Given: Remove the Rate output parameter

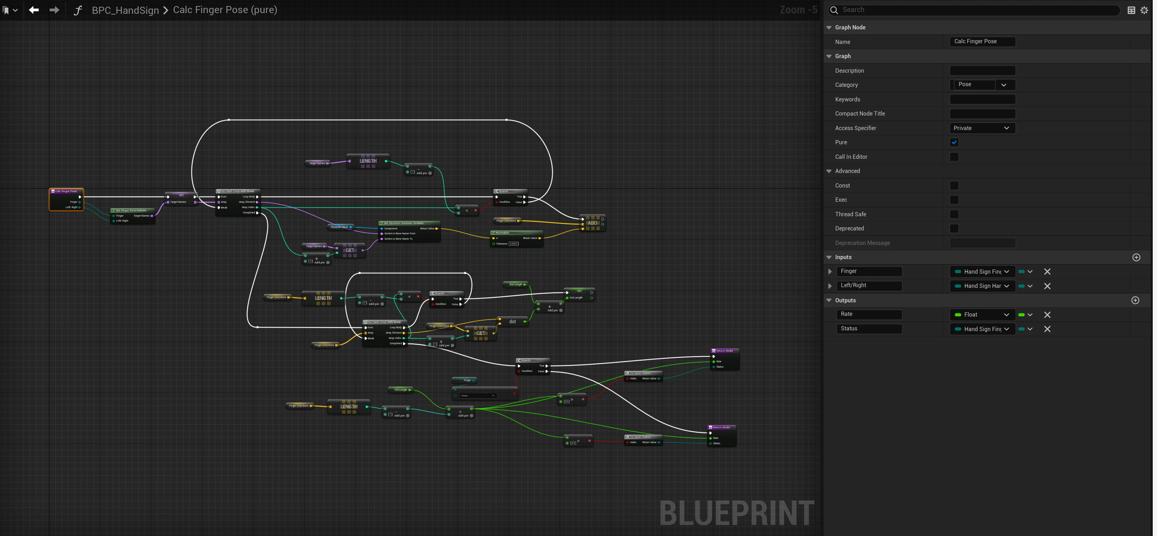Looking at the screenshot, I should point(1047,315).
